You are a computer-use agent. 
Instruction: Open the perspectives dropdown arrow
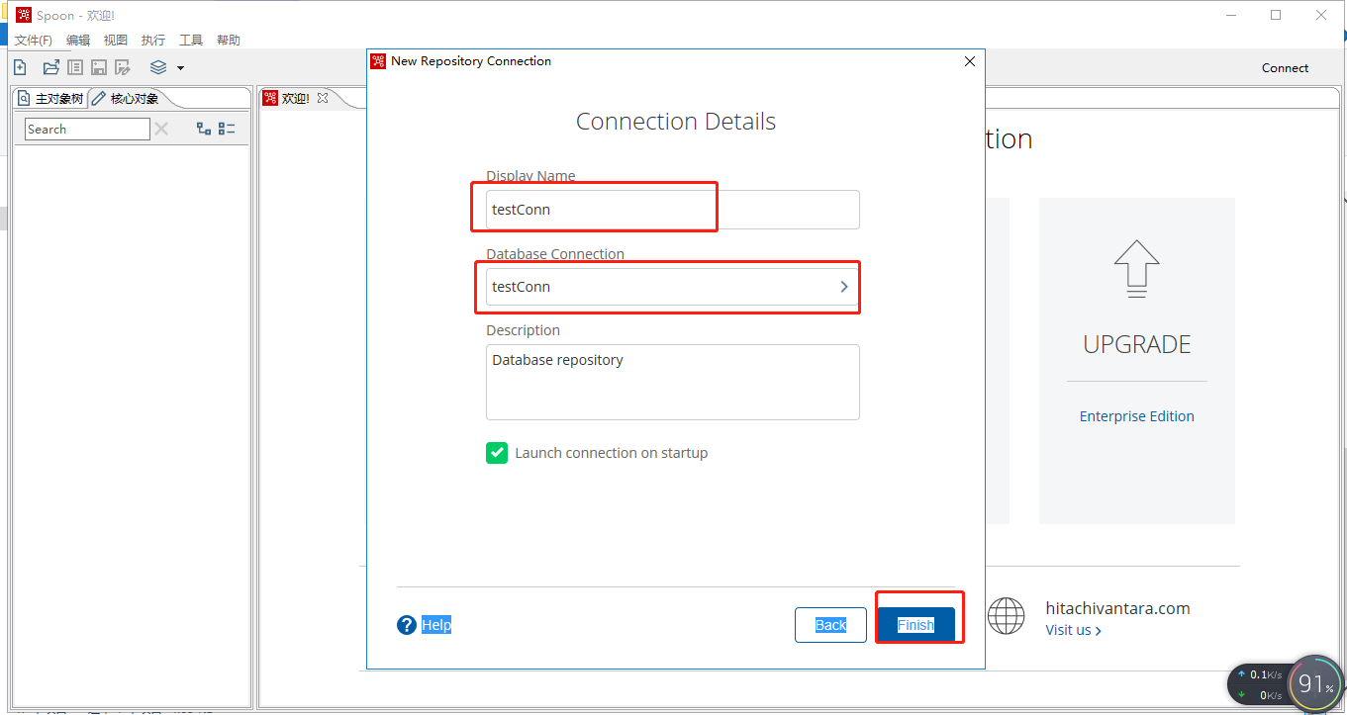(x=180, y=68)
